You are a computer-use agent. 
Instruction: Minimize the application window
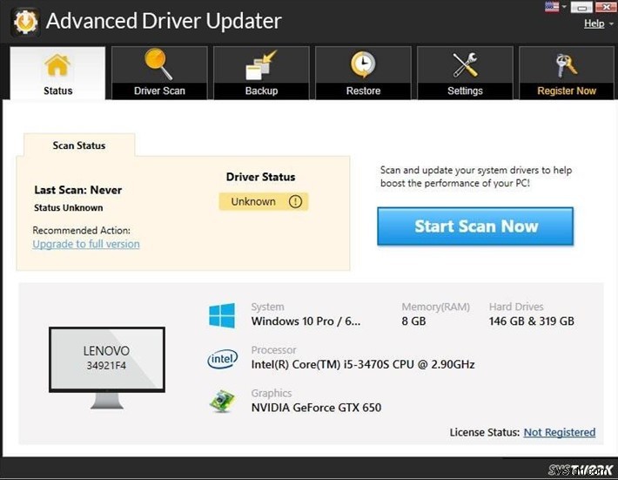coord(581,7)
